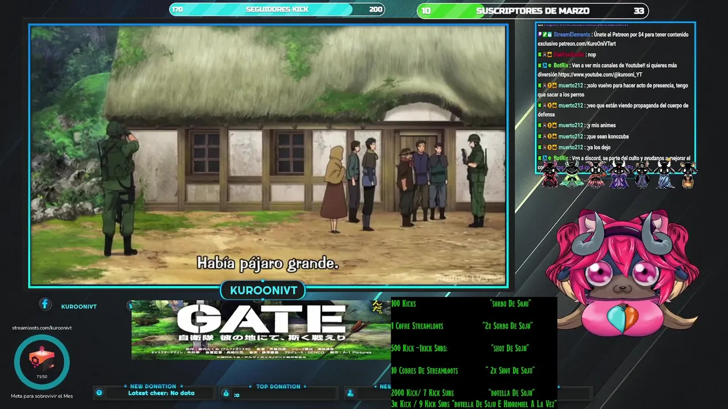Click the KUROONIVT name badge below video
728x409 pixels.
click(263, 290)
